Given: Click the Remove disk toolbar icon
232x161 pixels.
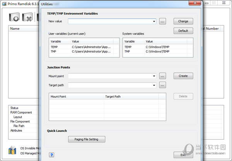Looking at the screenshot, I should 27,17.
